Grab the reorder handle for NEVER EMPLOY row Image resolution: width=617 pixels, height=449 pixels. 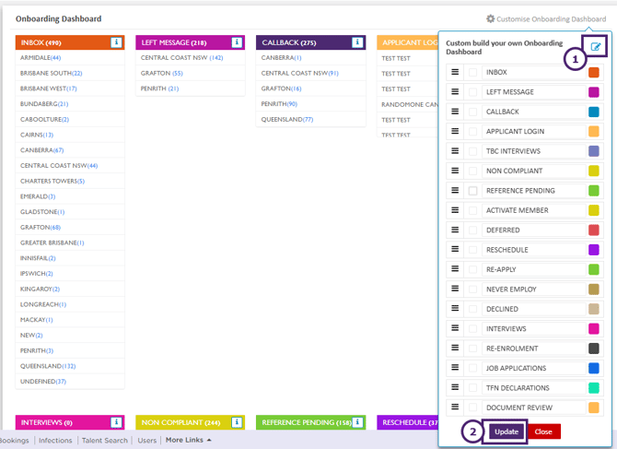[x=455, y=289]
